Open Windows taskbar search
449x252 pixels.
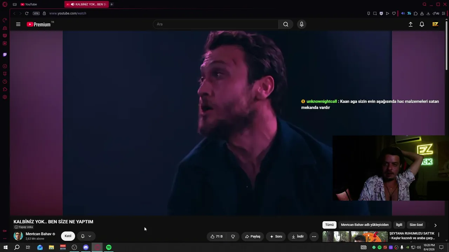coord(17,247)
